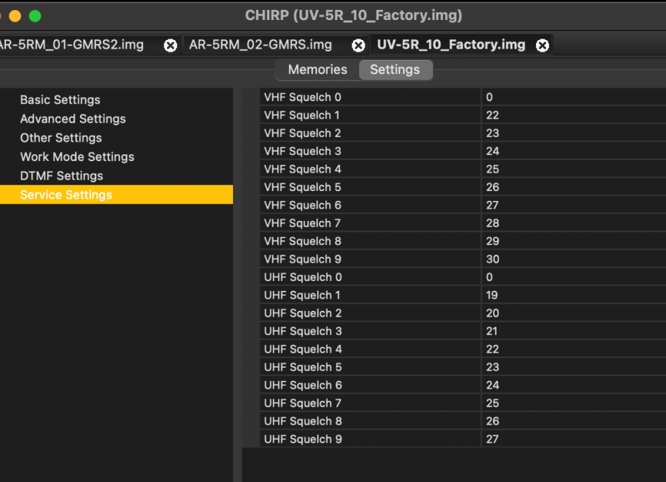Switch to AR-5RM_01-GMRS2.img file tab
666x482 pixels.
click(x=72, y=45)
